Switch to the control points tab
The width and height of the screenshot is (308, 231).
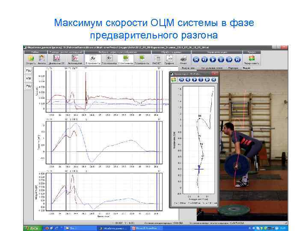[x=212, y=68]
